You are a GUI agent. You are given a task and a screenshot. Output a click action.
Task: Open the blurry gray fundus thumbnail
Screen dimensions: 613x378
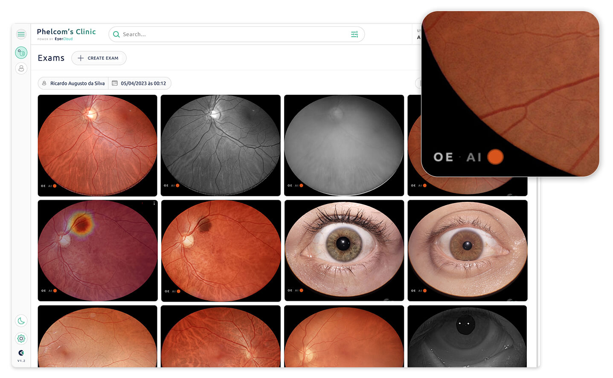coord(344,145)
